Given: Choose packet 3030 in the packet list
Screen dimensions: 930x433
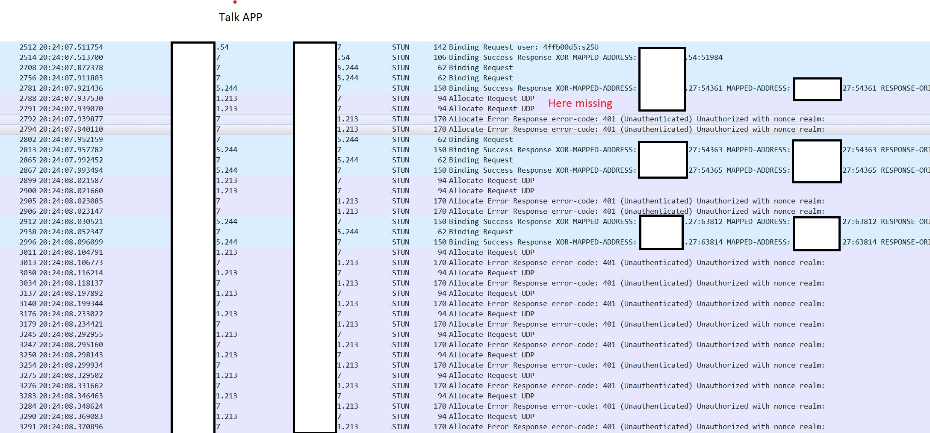Looking at the screenshot, I should click(465, 273).
